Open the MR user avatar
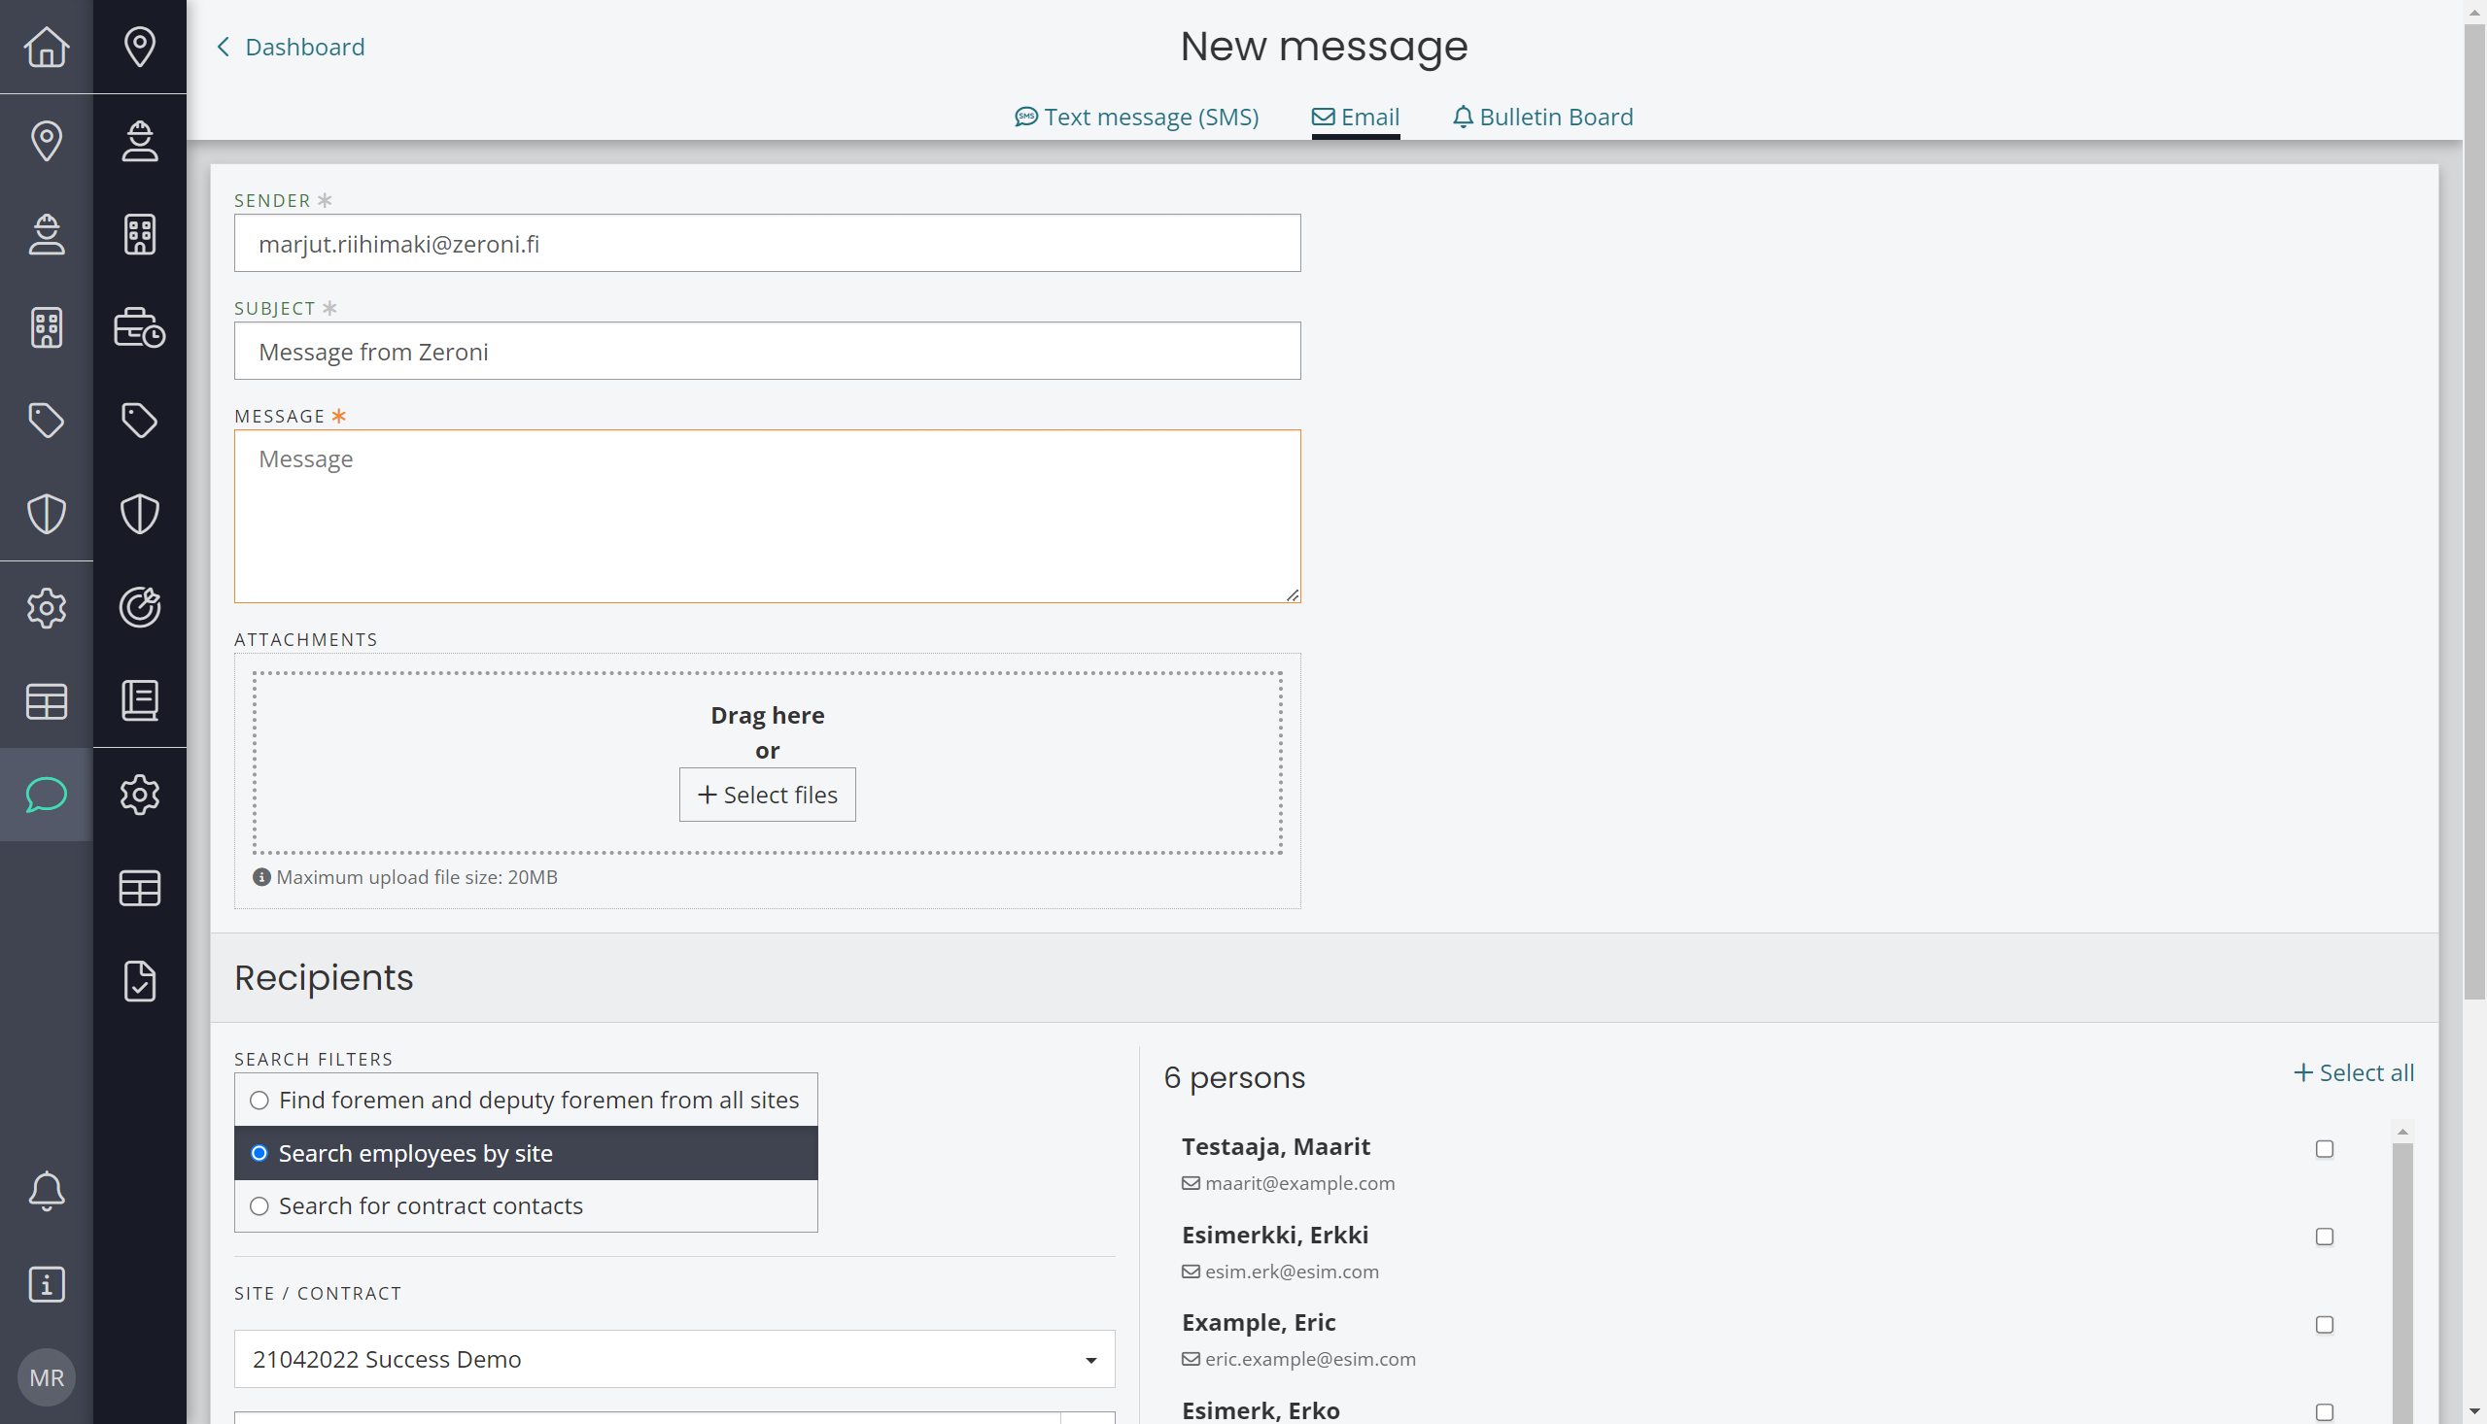 tap(46, 1377)
